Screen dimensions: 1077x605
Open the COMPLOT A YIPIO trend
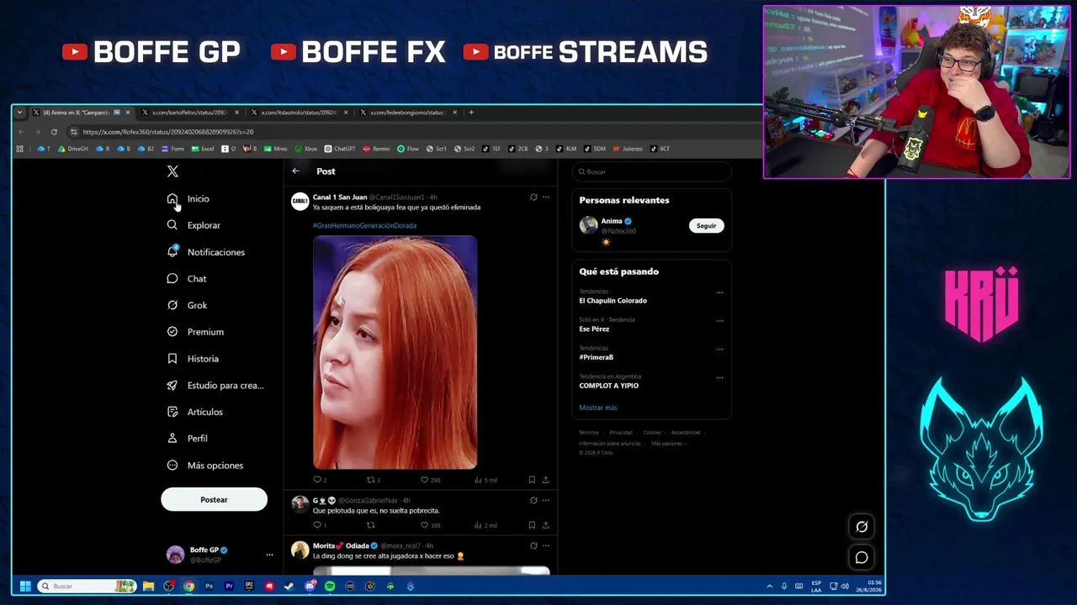pyautogui.click(x=608, y=386)
